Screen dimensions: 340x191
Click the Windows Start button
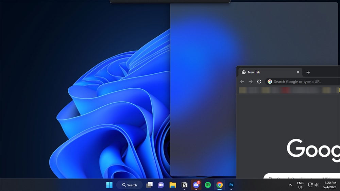tap(109, 185)
